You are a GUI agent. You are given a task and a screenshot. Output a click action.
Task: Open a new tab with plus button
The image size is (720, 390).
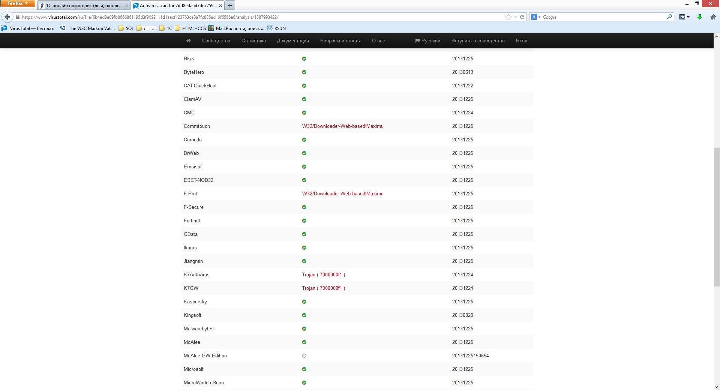[x=230, y=5]
